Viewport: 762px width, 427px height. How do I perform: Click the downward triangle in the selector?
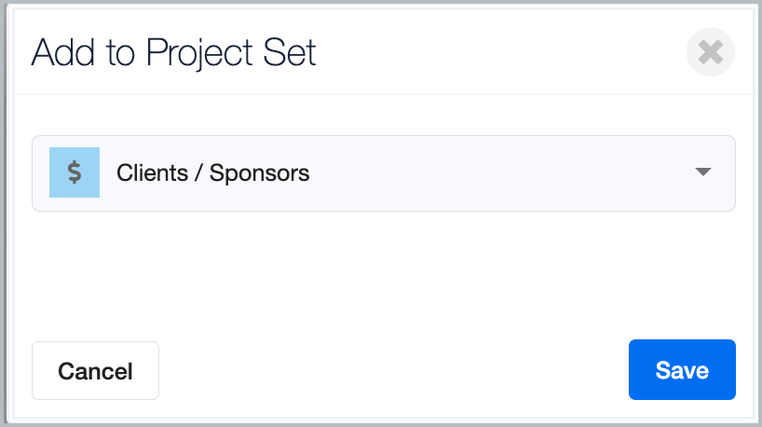click(702, 172)
